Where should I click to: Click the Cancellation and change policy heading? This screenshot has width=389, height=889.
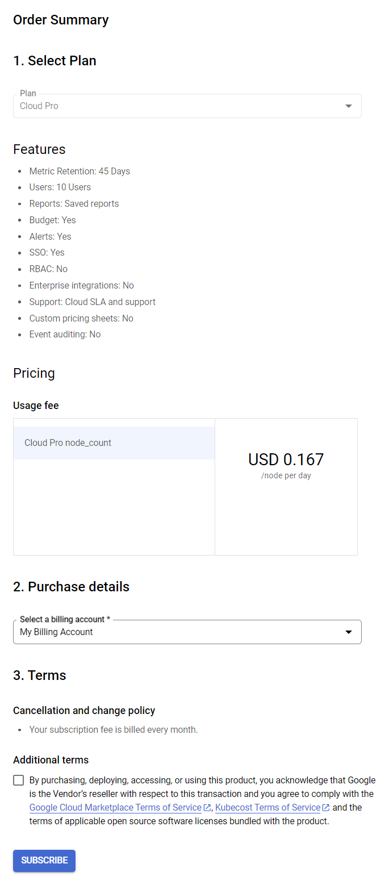(84, 711)
